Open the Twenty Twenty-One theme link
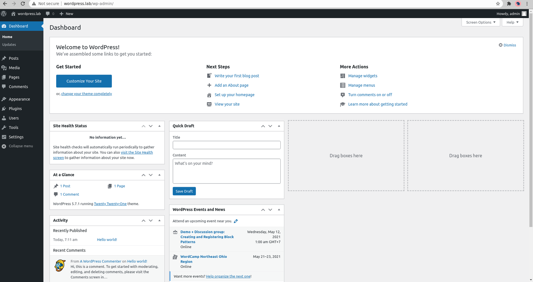This screenshot has width=533, height=282. click(x=110, y=204)
